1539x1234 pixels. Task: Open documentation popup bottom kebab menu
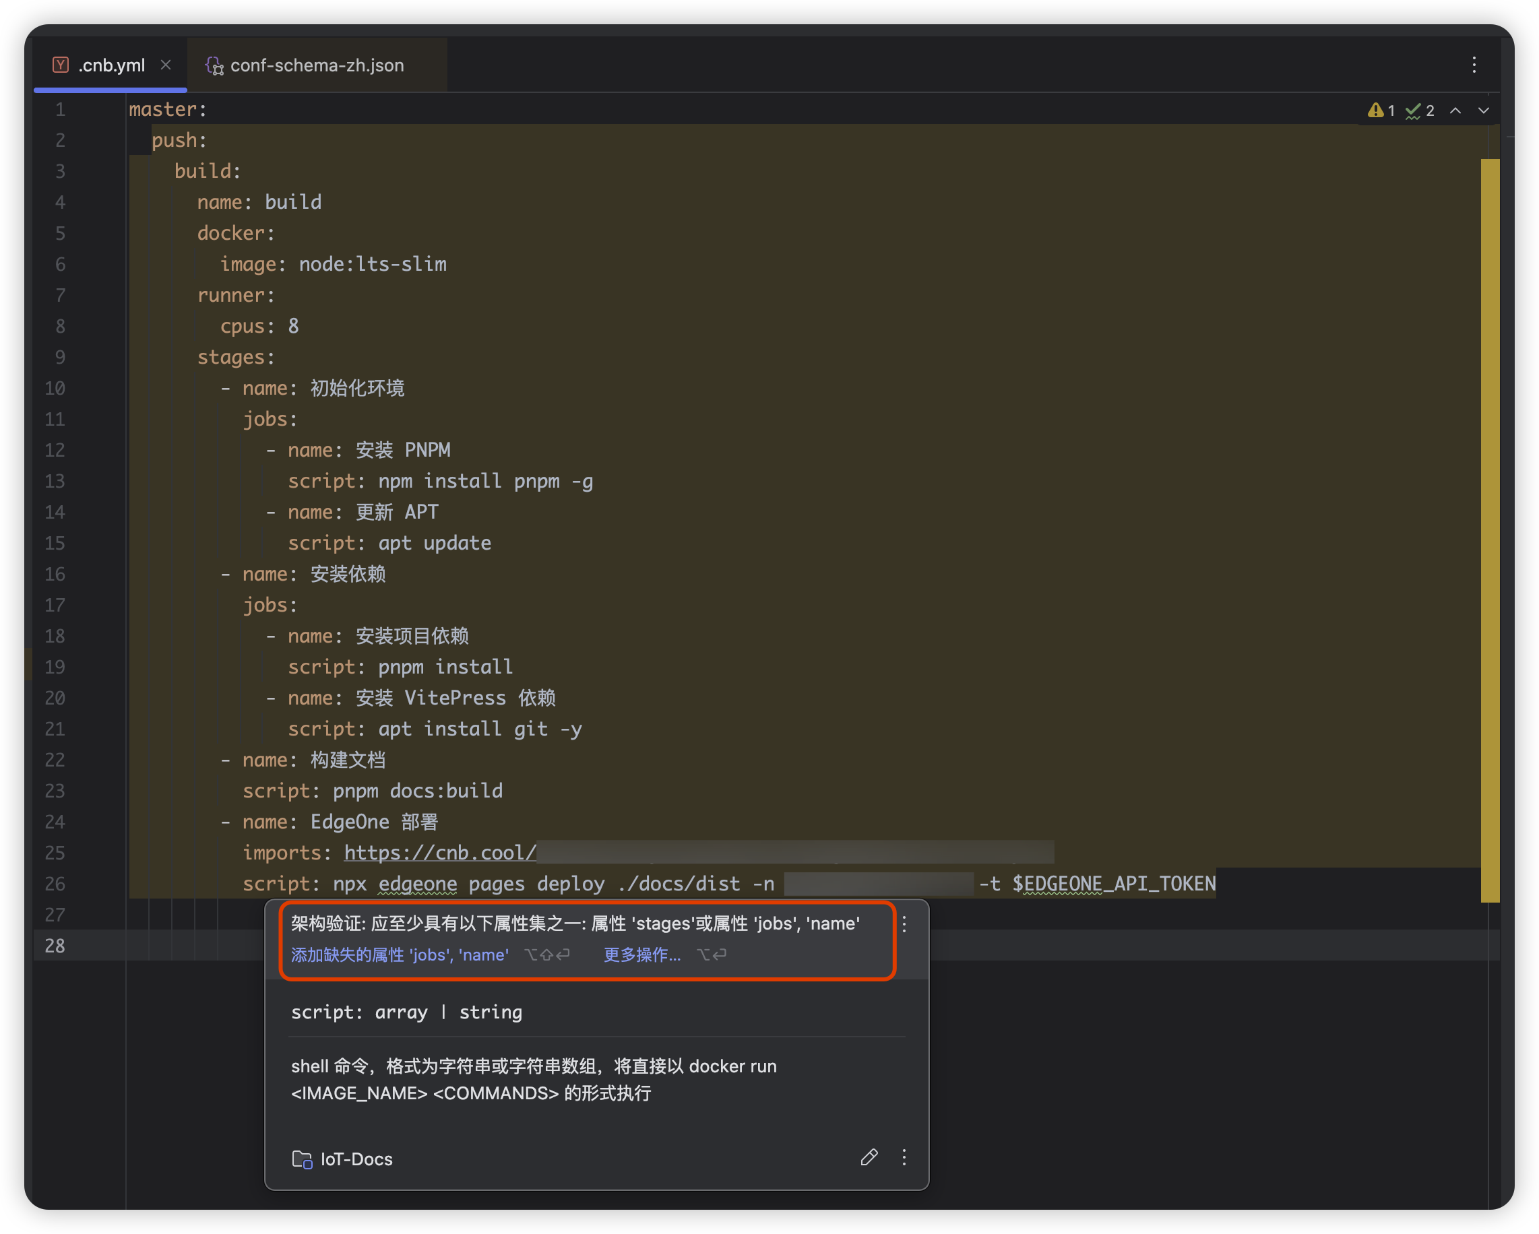(904, 1158)
